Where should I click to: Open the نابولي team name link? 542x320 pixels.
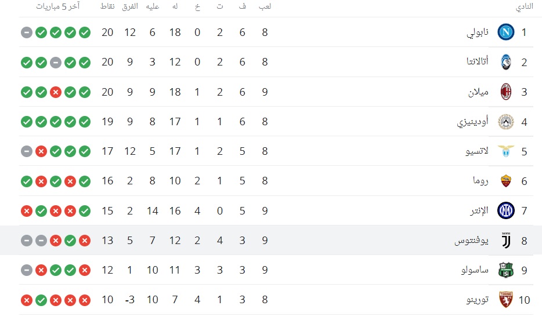478,32
